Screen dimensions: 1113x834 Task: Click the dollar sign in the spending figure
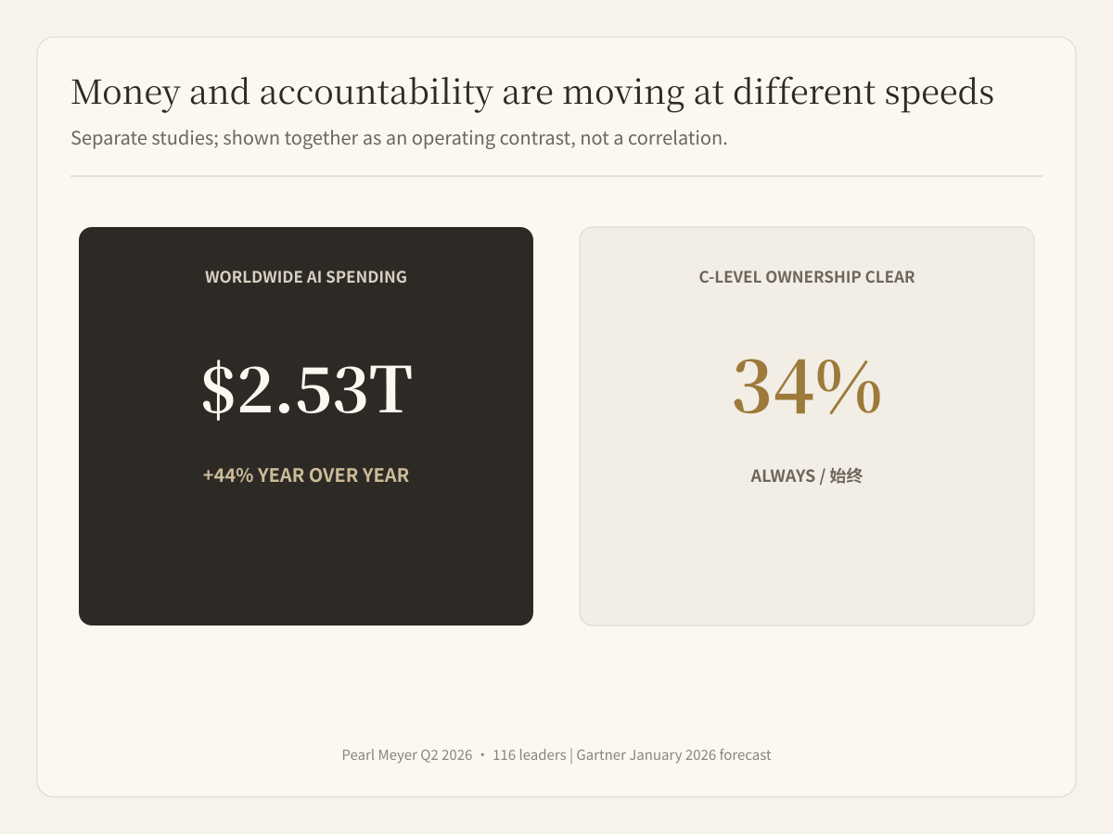point(217,390)
